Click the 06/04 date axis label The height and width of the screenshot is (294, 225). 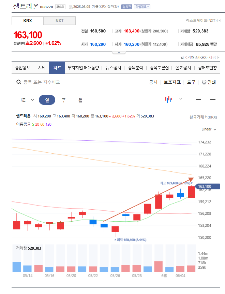click(180, 276)
